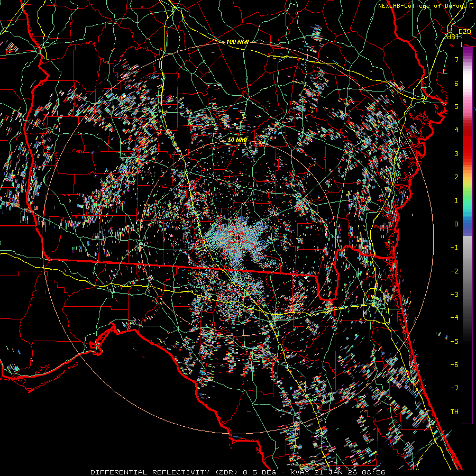Viewport: 476px width, 476px height.
Task: Click the -4 value on the dB scale
Action: click(454, 318)
